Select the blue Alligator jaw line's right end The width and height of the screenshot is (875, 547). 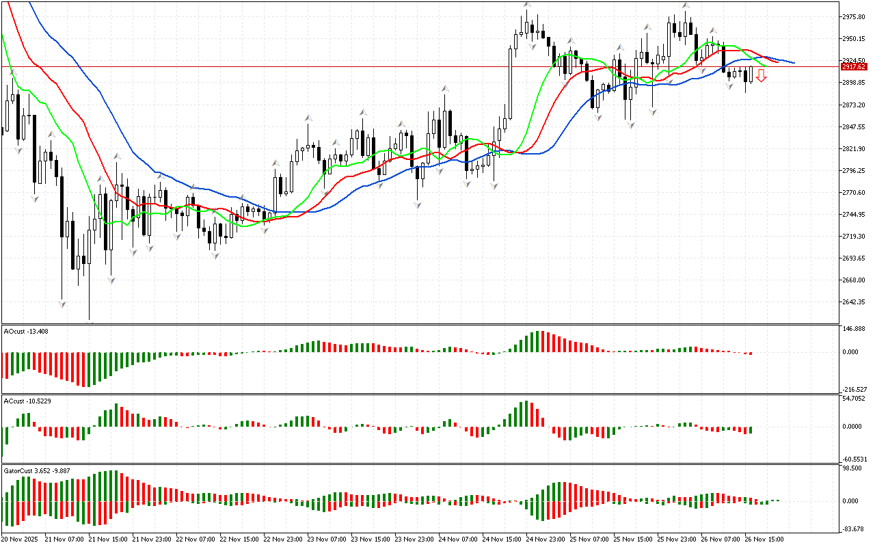[x=792, y=62]
